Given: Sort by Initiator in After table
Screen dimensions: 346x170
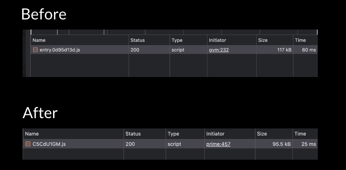Looking at the screenshot, I should [230, 134].
